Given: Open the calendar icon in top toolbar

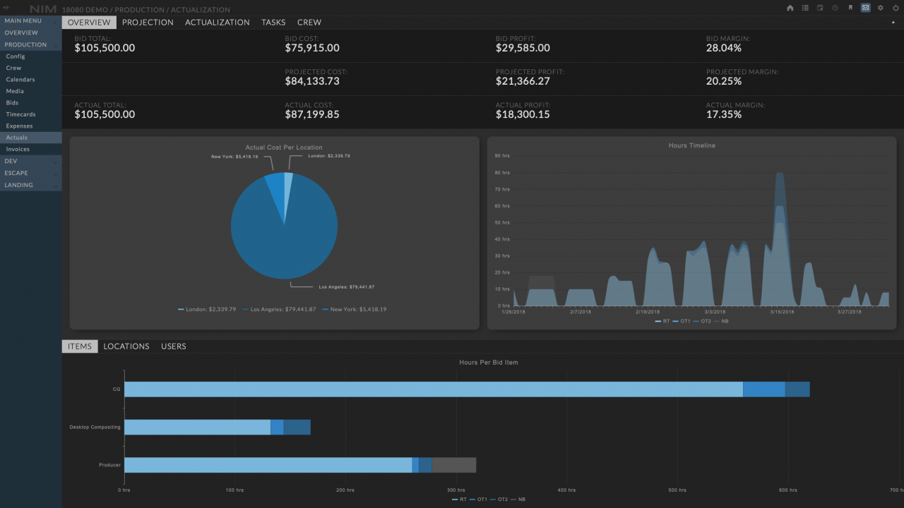Looking at the screenshot, I should [820, 8].
